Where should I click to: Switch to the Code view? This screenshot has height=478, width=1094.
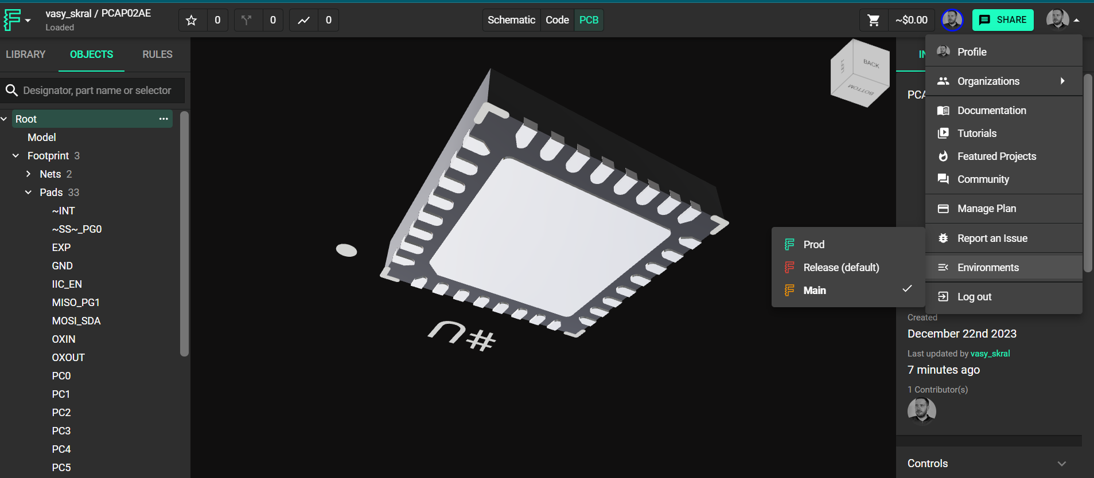[557, 20]
